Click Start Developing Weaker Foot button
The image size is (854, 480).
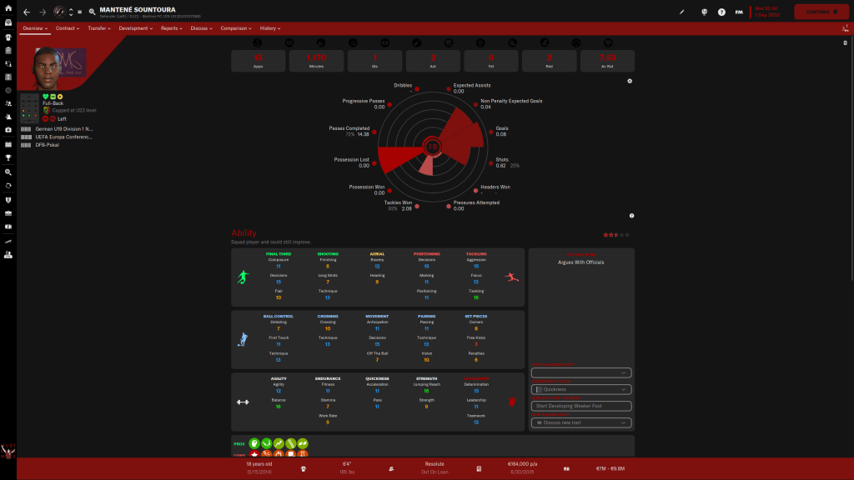(580, 406)
